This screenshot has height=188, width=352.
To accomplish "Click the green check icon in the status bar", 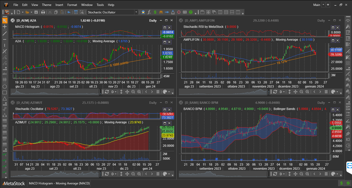I will tap(348, 183).
